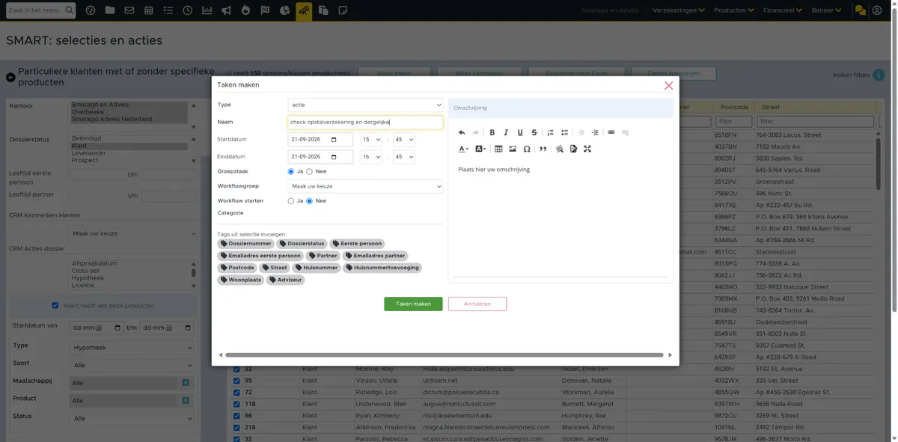Open the megaphone icon in top bar
Screen dimensions: 898x442
point(226,10)
